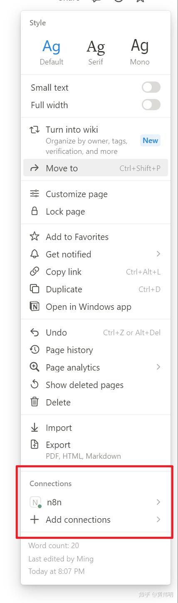
Task: Select Customize page menu entry
Action: (96, 194)
